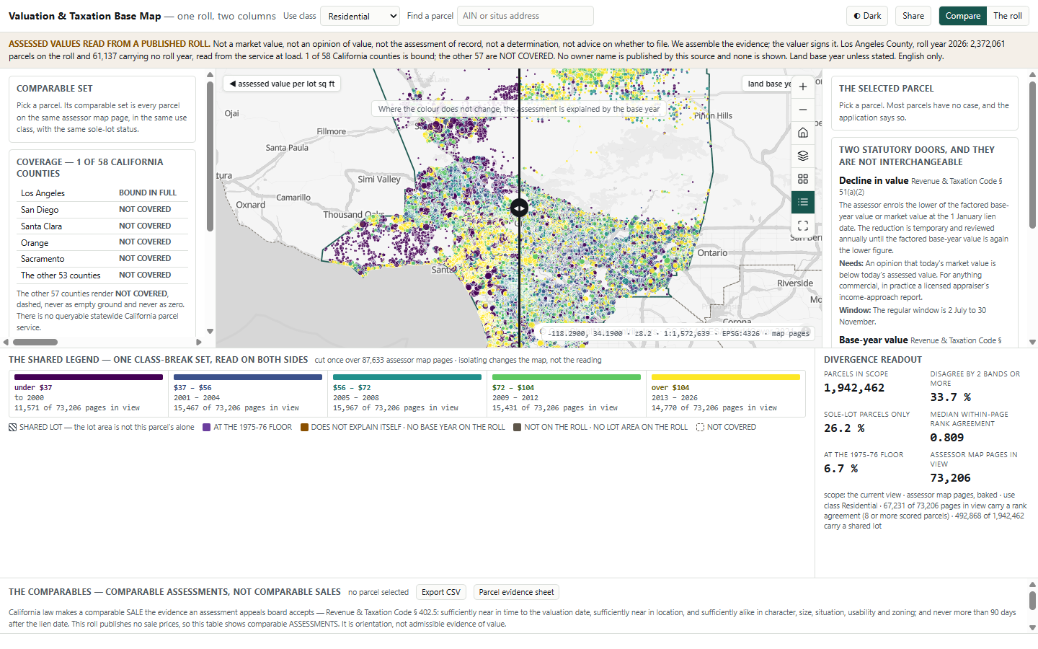Open the Use class dropdown

pyautogui.click(x=360, y=16)
